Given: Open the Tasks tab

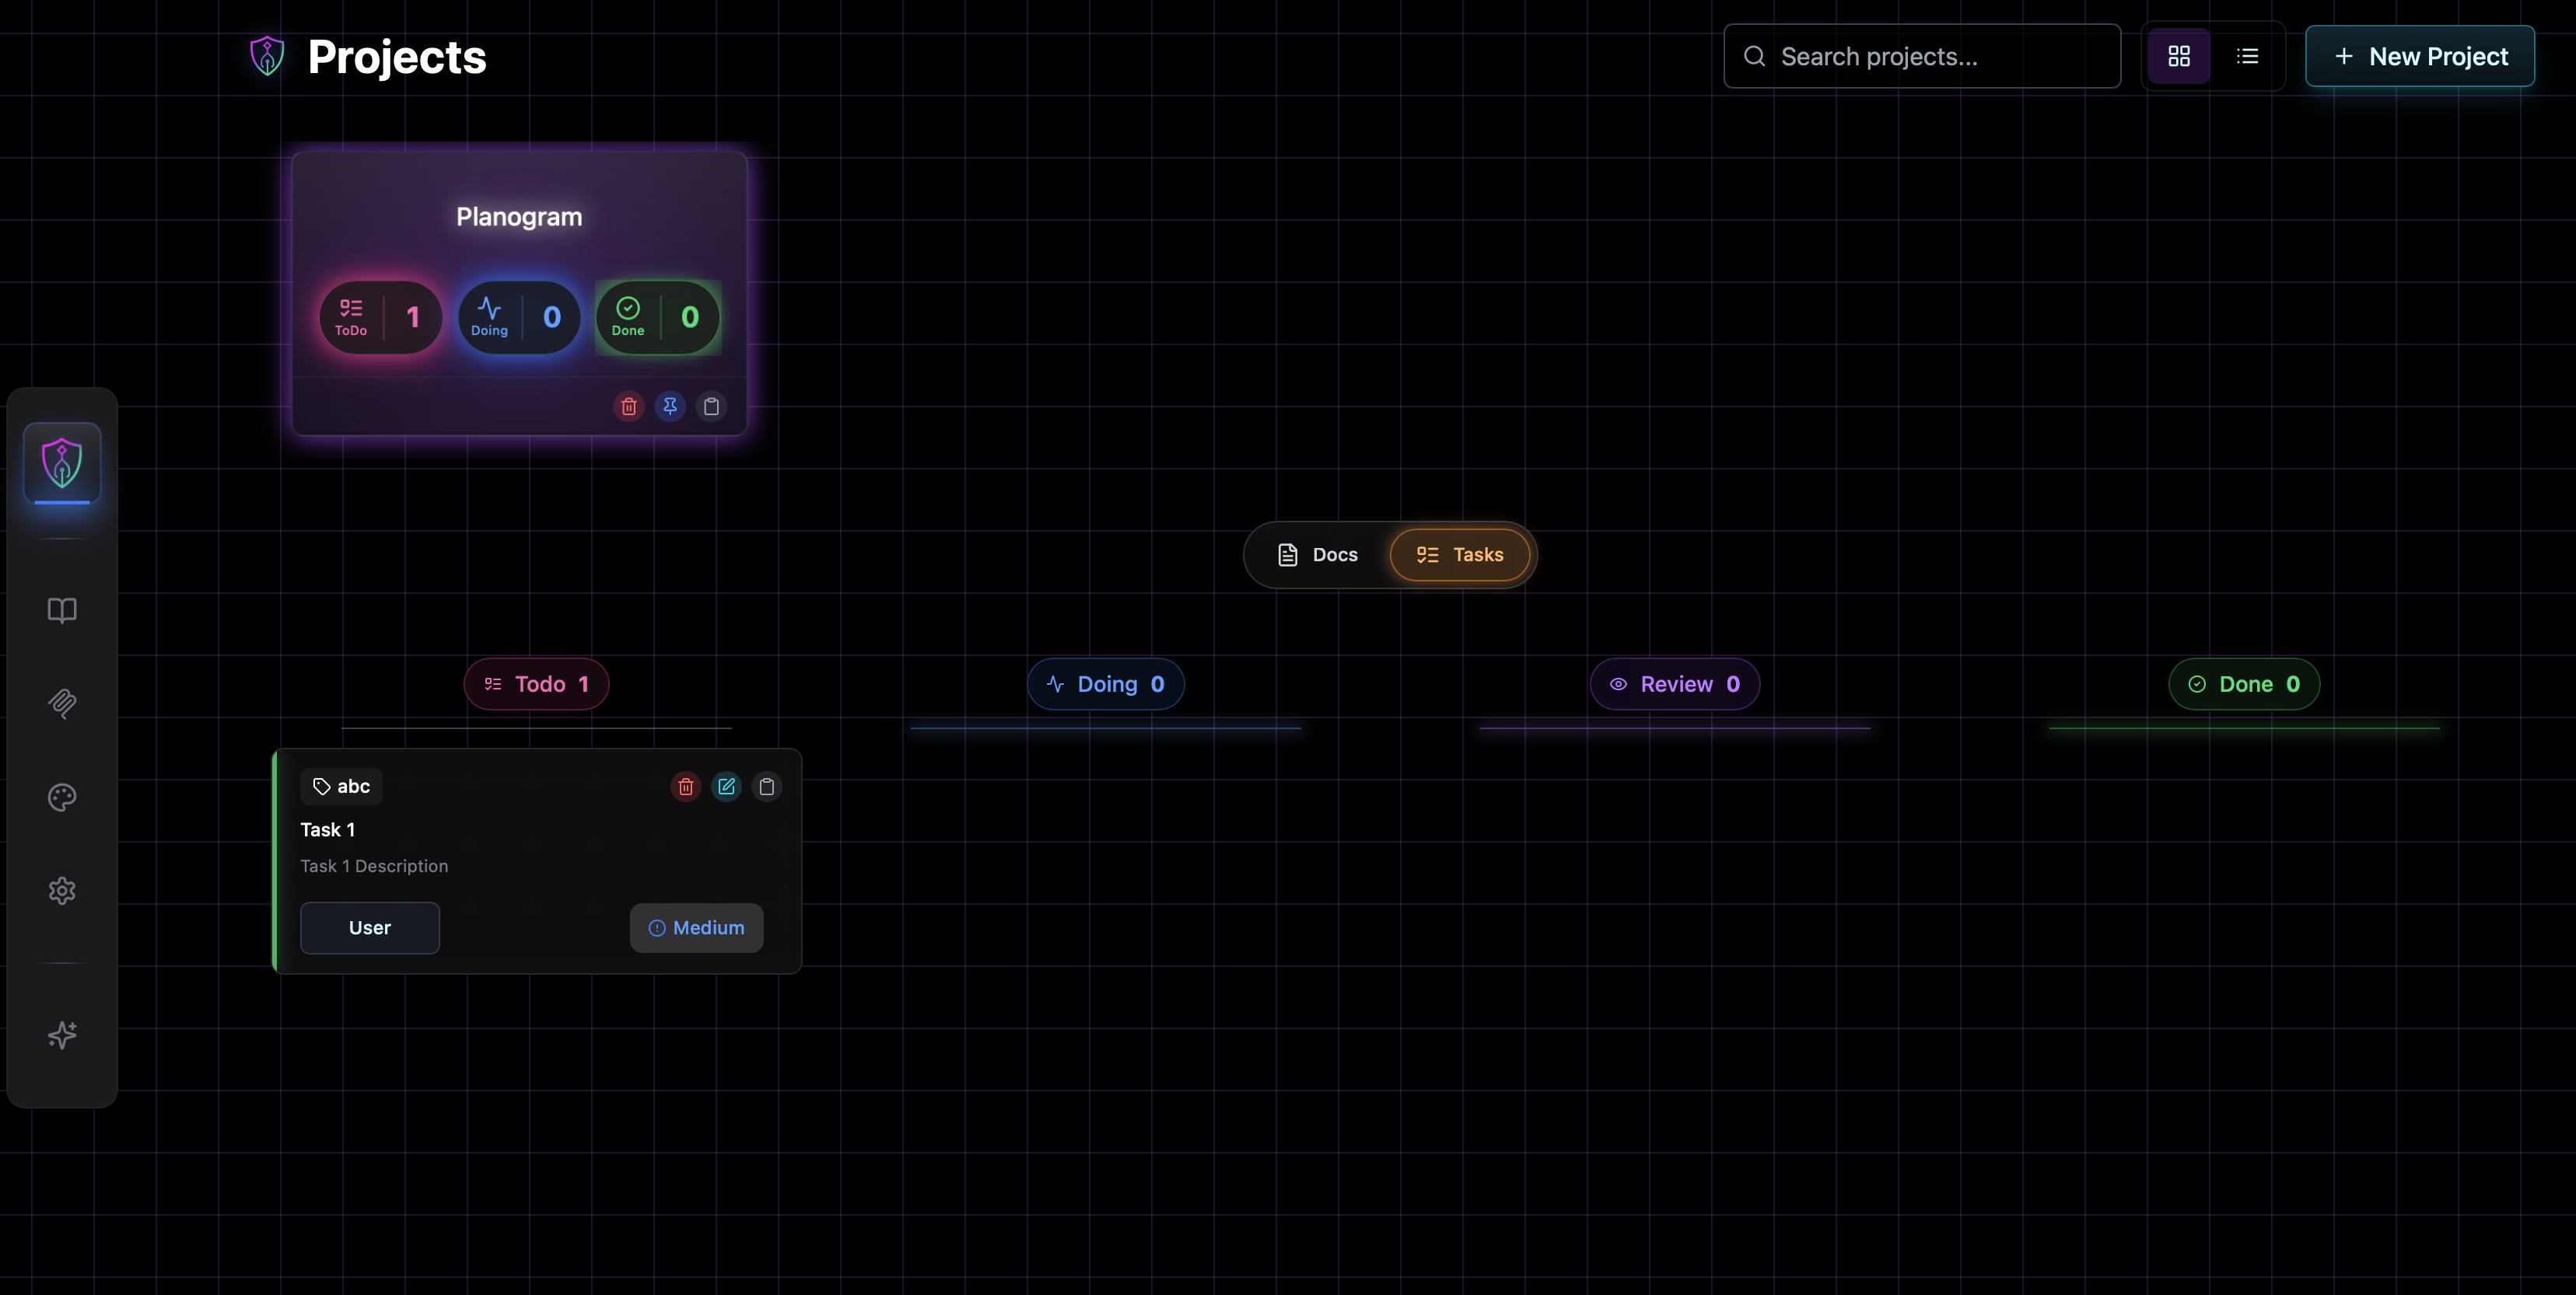Looking at the screenshot, I should coord(1460,554).
